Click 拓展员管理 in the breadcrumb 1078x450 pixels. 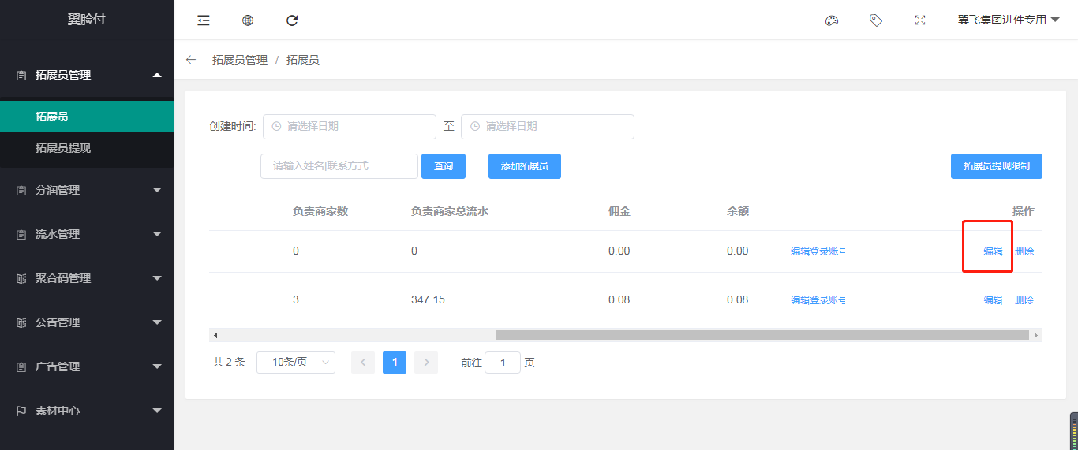click(x=240, y=60)
